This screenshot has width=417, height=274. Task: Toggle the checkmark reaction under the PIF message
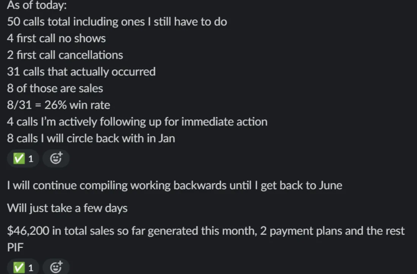point(23,267)
